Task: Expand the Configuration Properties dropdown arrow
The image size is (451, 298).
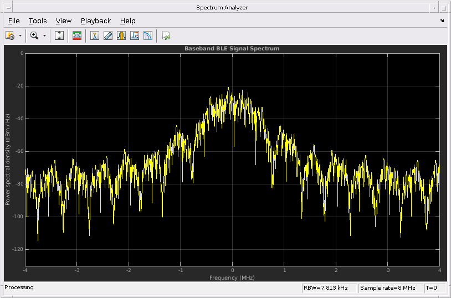Action: click(x=20, y=35)
